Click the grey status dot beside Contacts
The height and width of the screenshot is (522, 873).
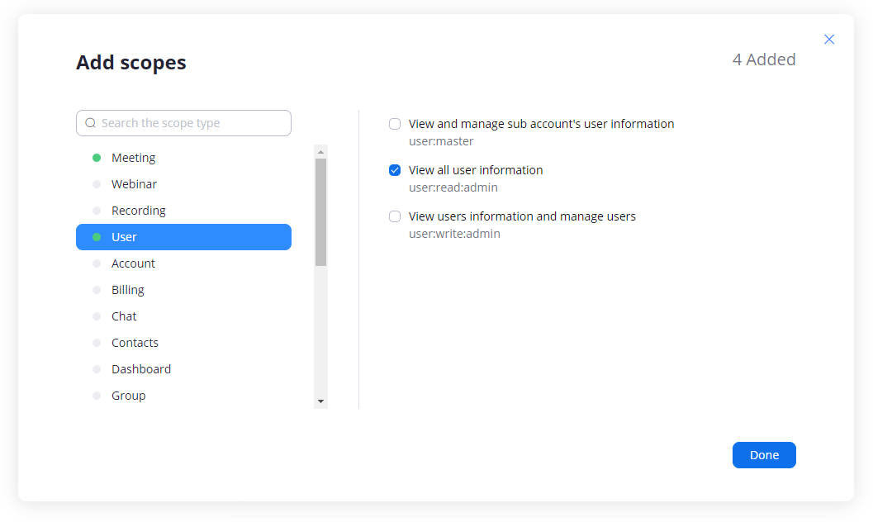[97, 343]
